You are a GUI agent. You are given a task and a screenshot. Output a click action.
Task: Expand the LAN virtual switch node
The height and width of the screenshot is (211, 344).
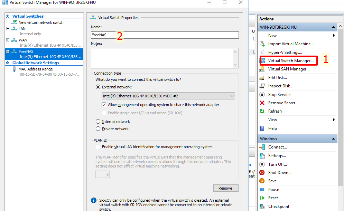[x=8, y=29]
